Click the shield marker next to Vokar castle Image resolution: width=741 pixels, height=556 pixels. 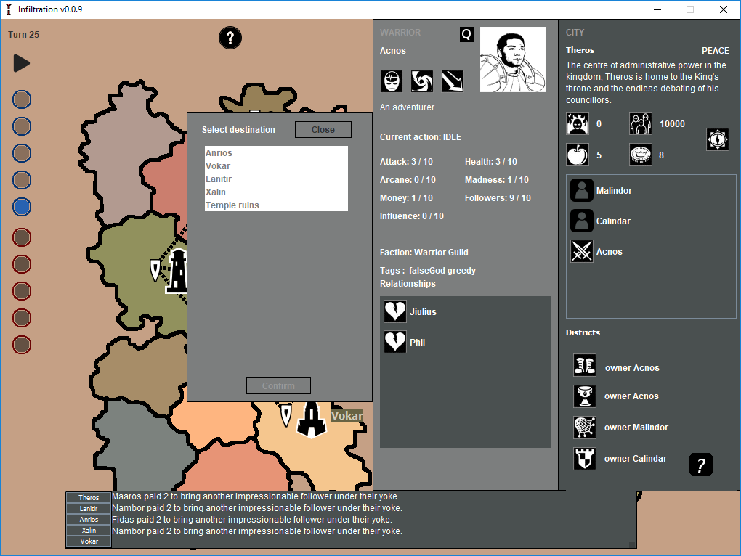coord(286,415)
